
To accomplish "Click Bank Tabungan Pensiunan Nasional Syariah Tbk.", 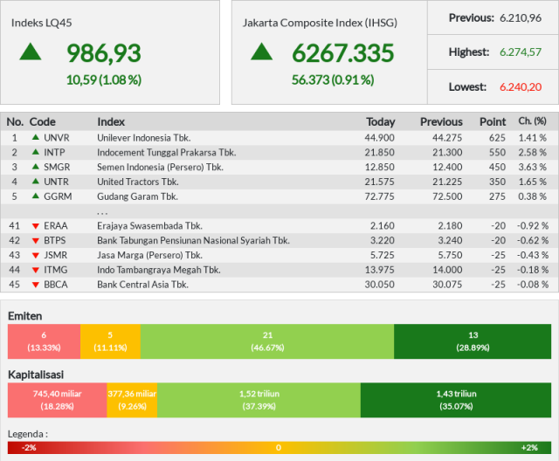I will click(193, 240).
